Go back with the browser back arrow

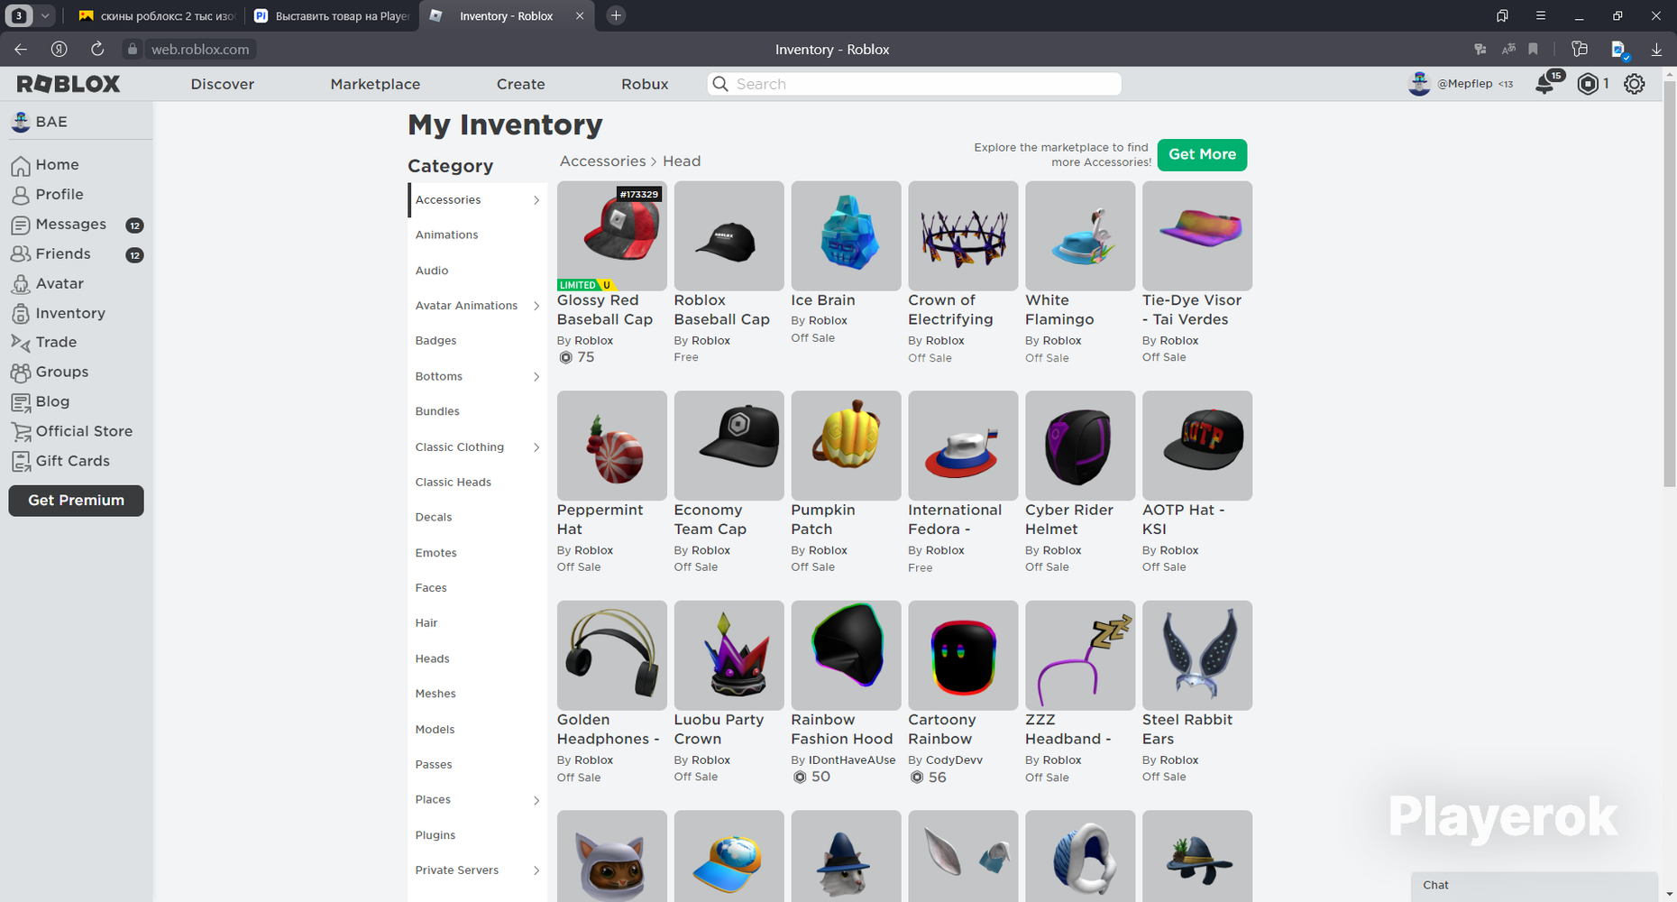point(21,50)
